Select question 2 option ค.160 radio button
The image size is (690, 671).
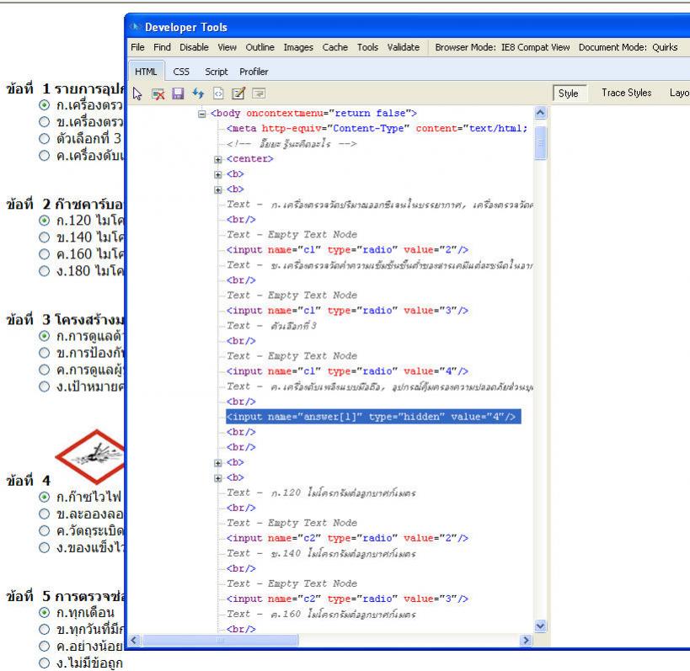44,254
